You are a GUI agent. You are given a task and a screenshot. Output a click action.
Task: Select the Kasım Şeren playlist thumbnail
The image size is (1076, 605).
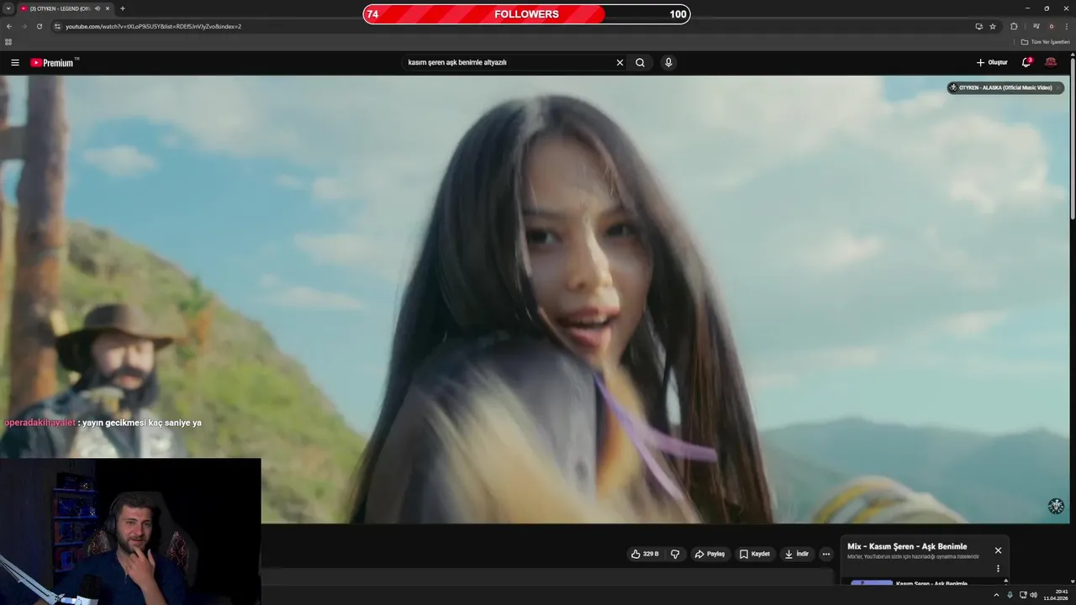coord(872,582)
